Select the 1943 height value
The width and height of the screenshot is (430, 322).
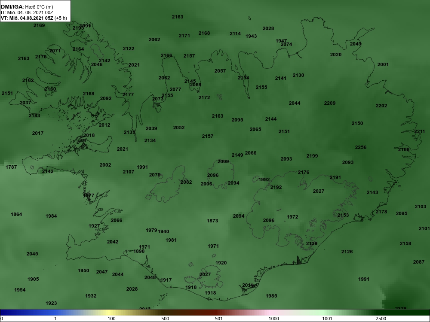point(251,36)
